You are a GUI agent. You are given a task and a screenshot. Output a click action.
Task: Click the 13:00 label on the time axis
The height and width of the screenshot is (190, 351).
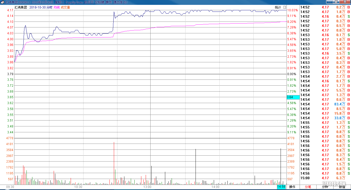tap(147, 187)
